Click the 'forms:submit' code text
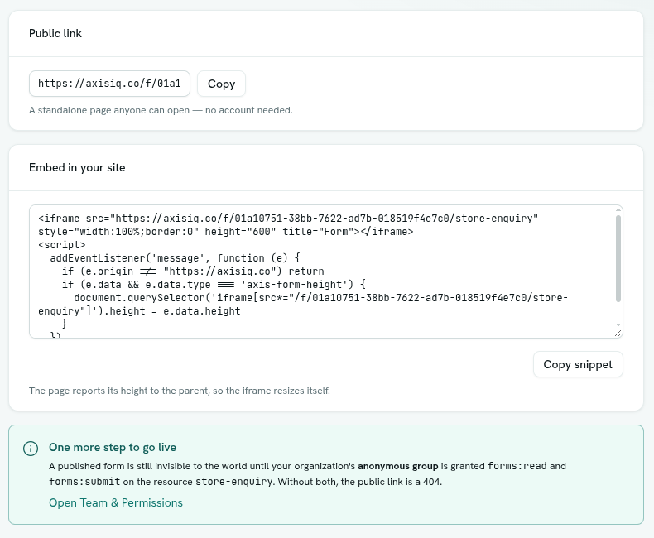Viewport: 654px width, 538px height. point(84,482)
